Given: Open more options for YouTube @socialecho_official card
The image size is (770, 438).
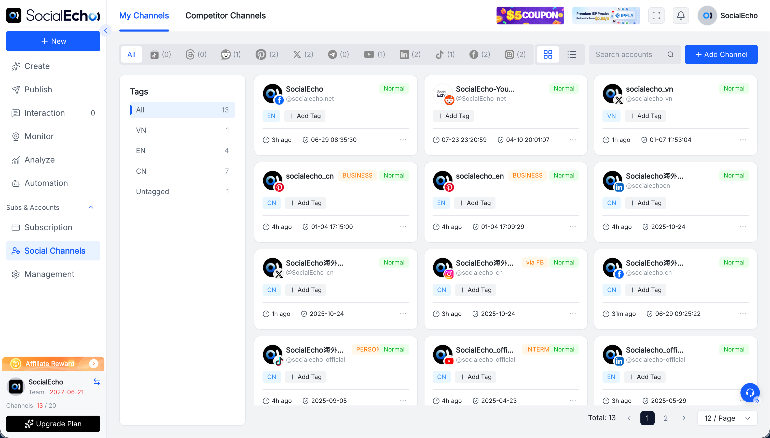Looking at the screenshot, I should pyautogui.click(x=573, y=401).
